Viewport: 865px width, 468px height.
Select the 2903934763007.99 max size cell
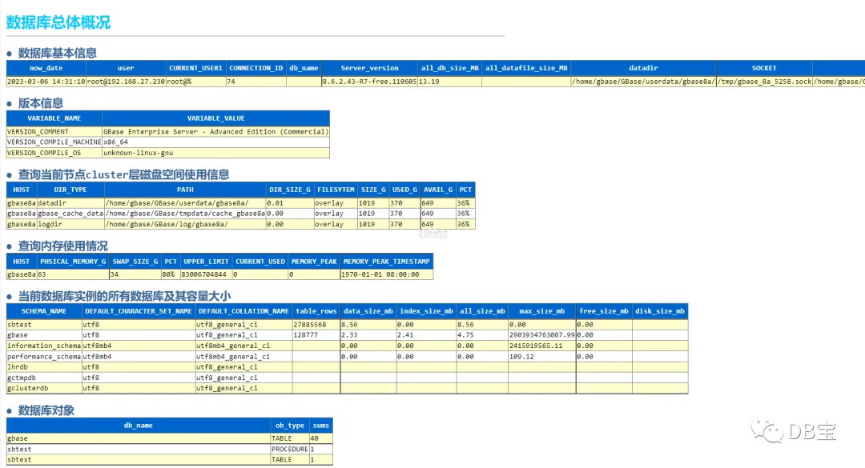click(x=541, y=335)
